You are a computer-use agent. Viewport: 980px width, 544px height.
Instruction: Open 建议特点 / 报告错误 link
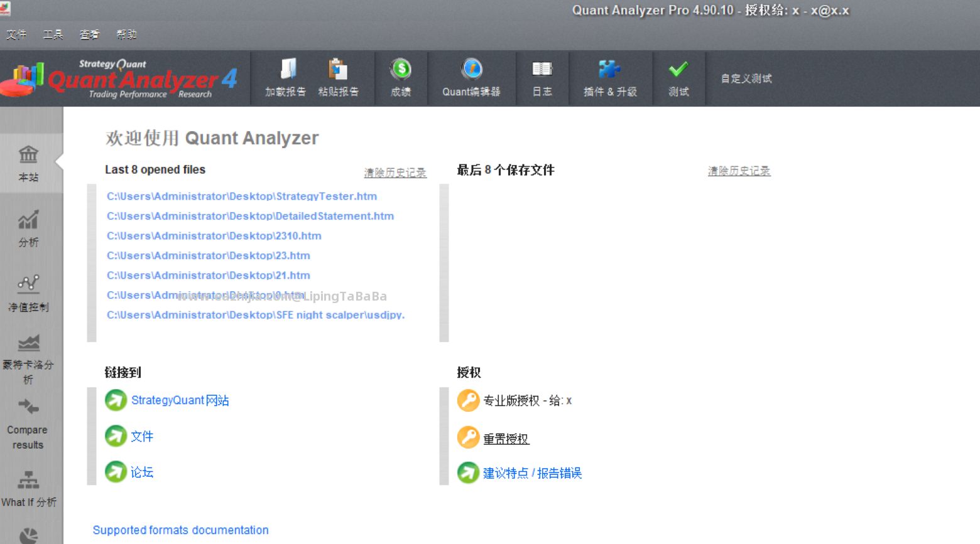click(x=532, y=473)
